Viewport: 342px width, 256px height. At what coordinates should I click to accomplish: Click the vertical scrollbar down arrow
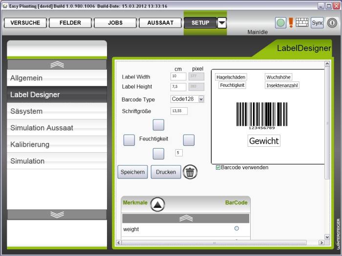click(x=327, y=237)
